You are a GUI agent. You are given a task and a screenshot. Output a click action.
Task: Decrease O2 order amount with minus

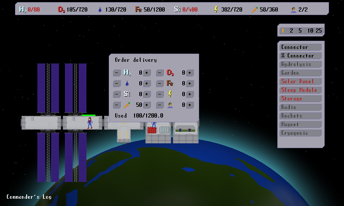click(x=160, y=73)
